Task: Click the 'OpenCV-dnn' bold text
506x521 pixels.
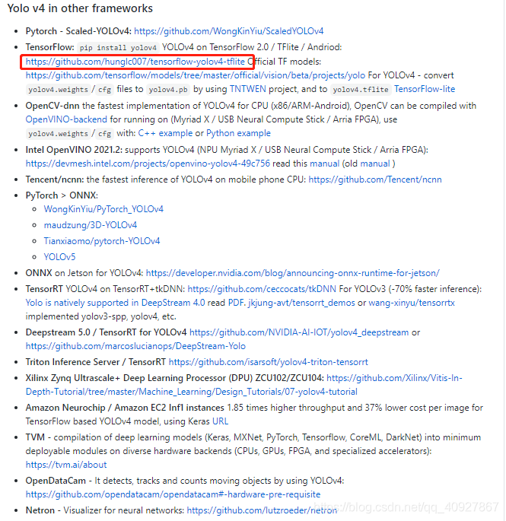Action: pos(53,106)
